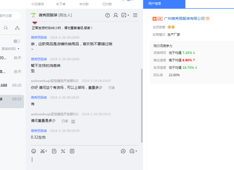234x170 pixels.
Task: Click the yen payment icon
Action: [72, 151]
